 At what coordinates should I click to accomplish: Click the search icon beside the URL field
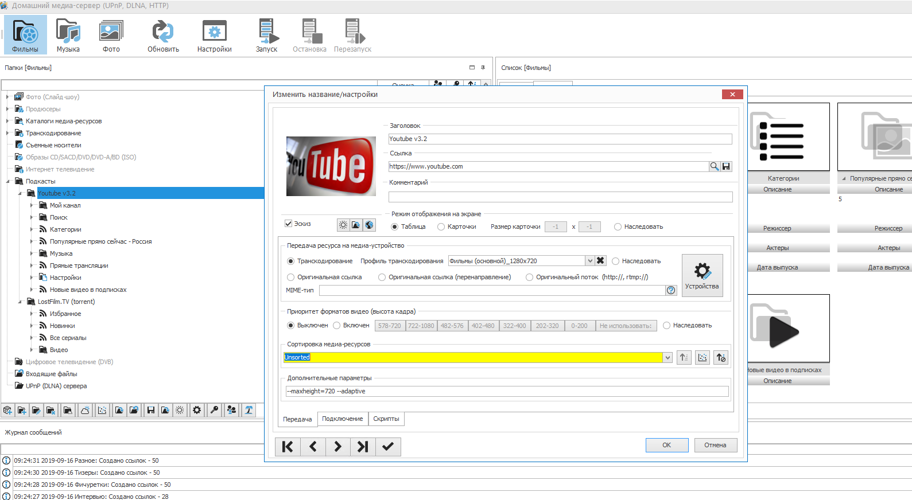point(715,166)
